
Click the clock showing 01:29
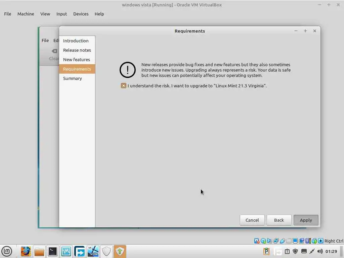(x=331, y=251)
